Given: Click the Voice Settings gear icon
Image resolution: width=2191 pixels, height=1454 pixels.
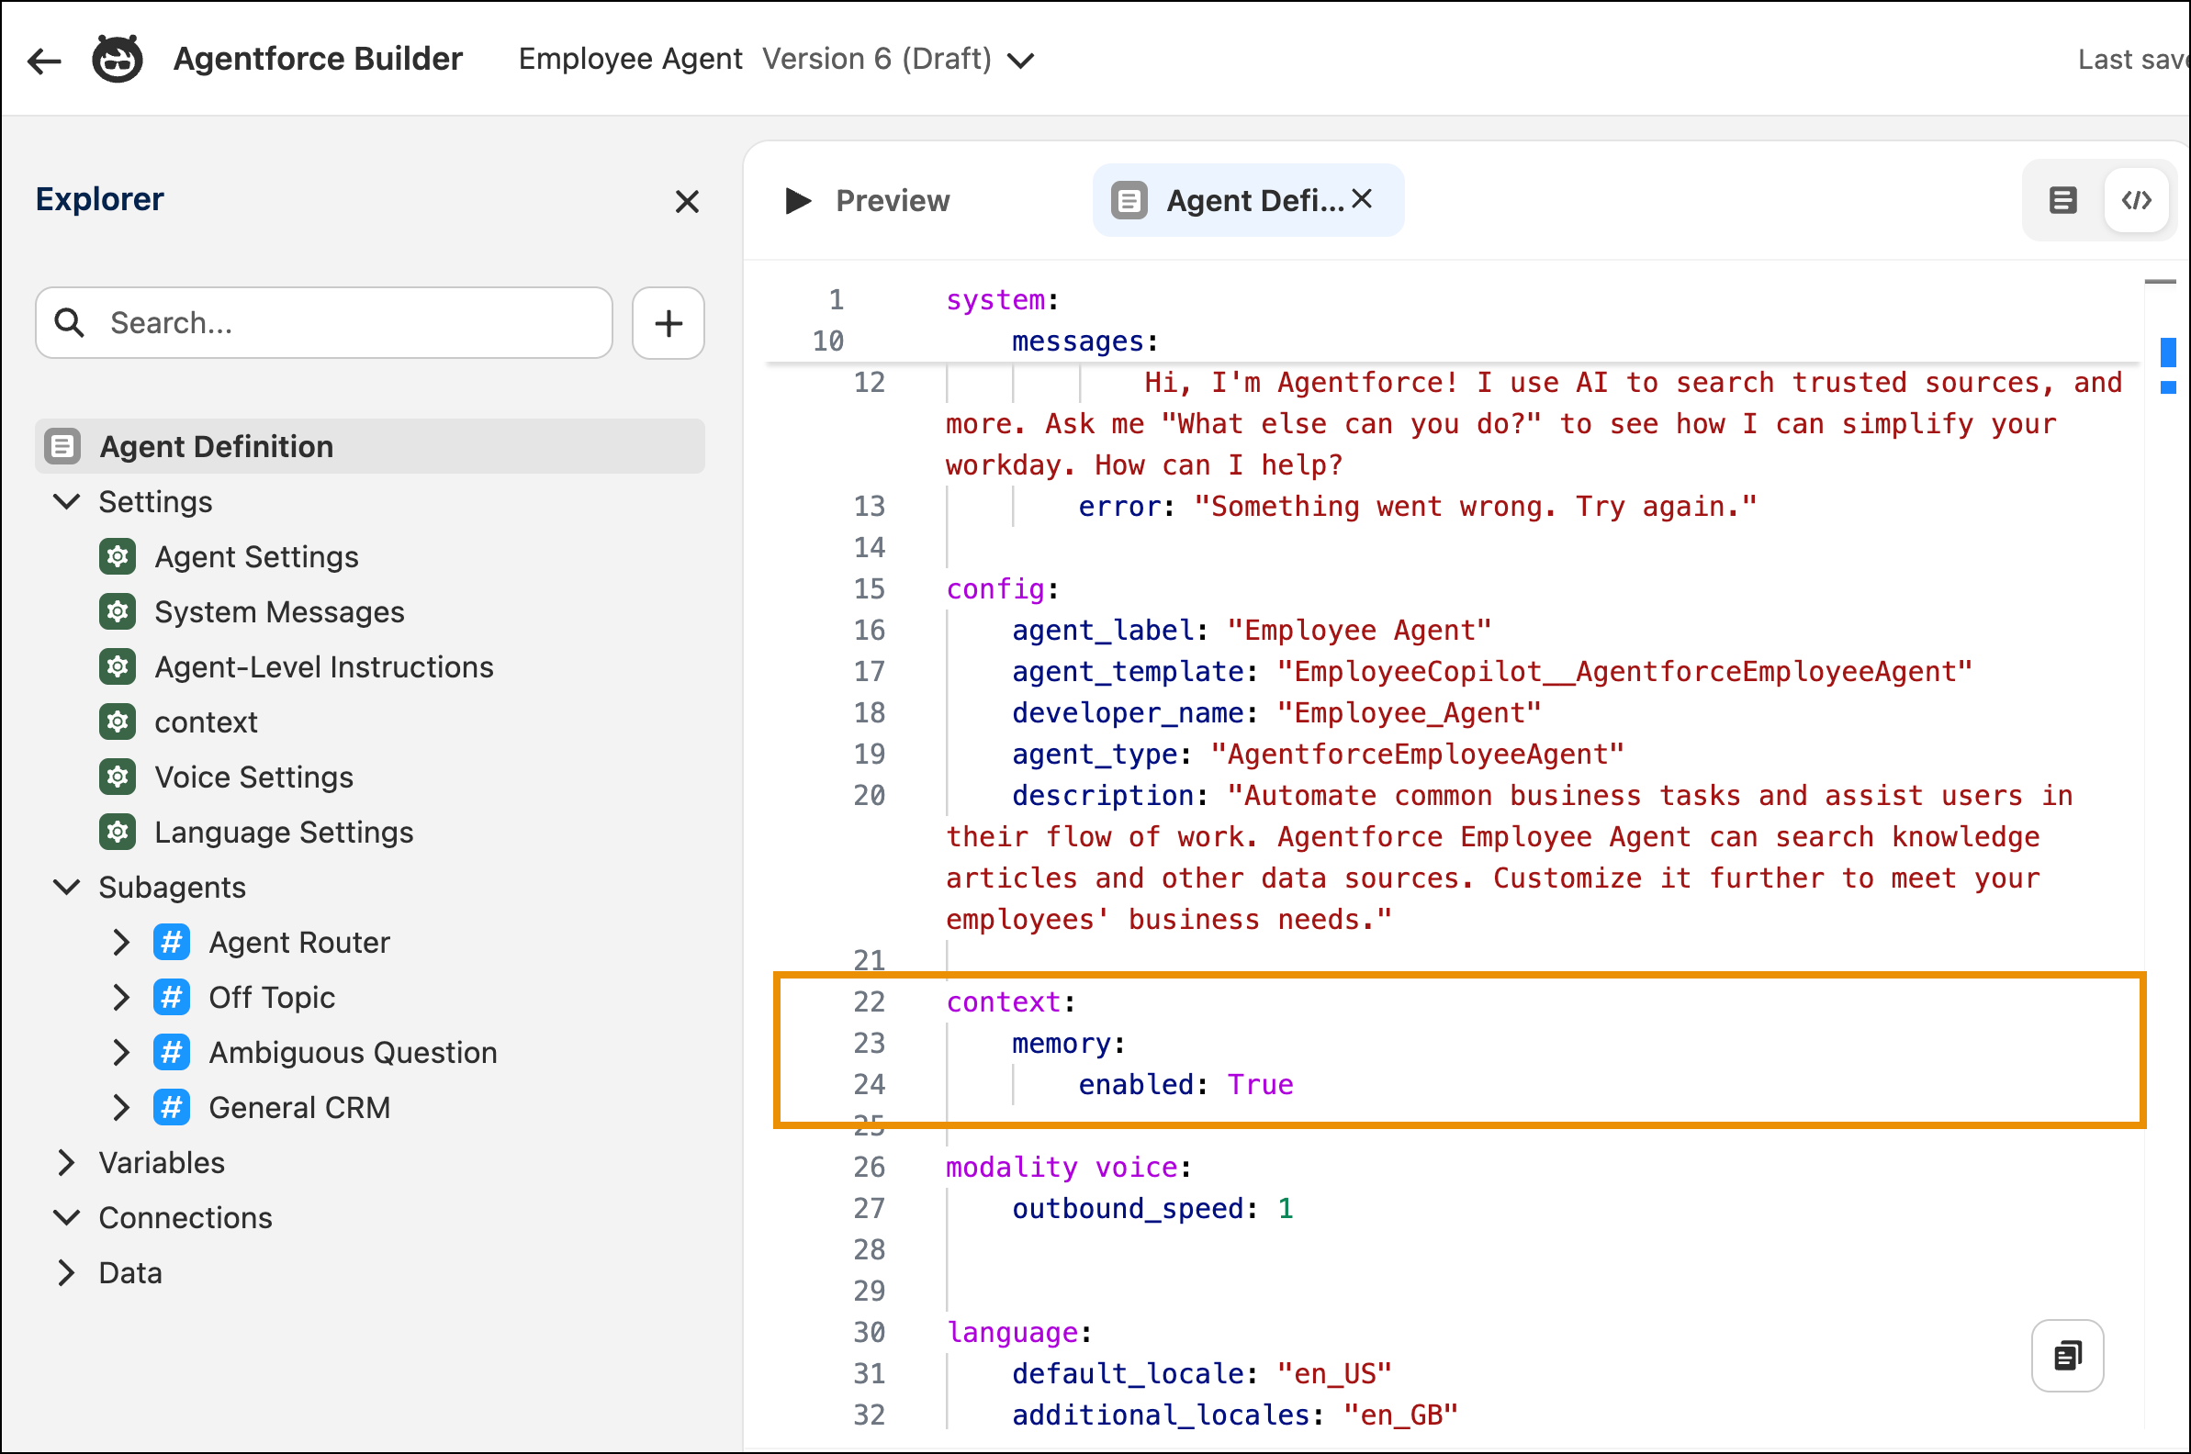Looking at the screenshot, I should click(118, 777).
